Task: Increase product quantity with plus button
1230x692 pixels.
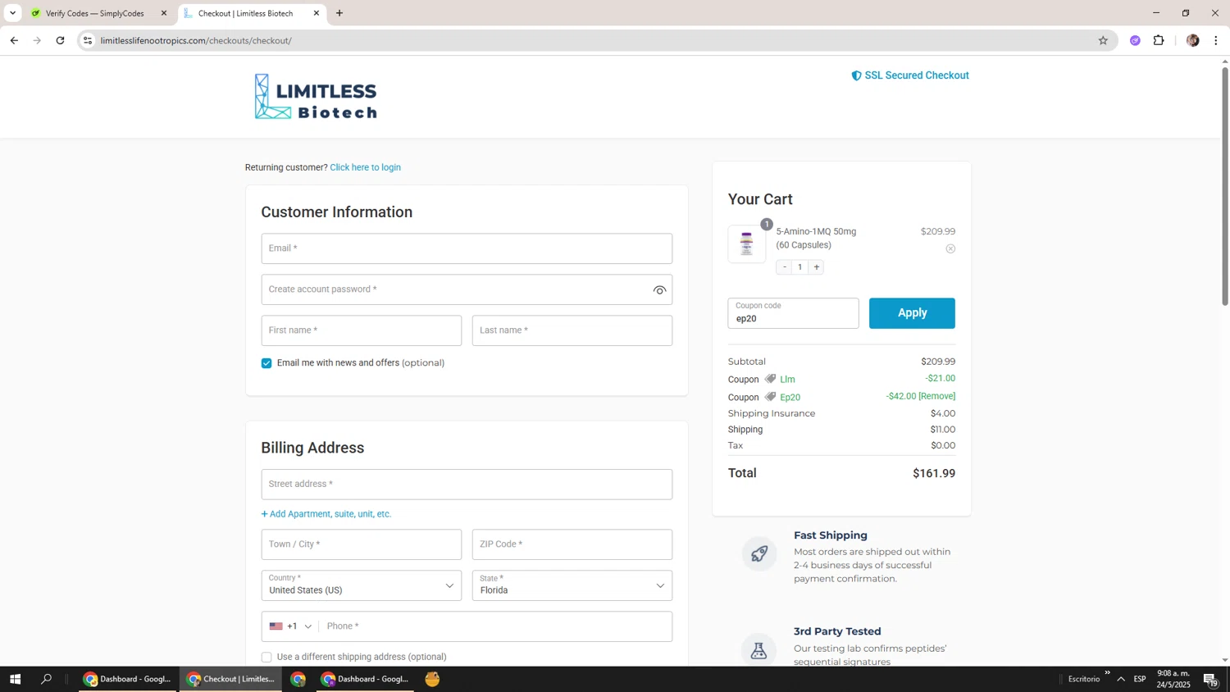Action: pyautogui.click(x=816, y=267)
